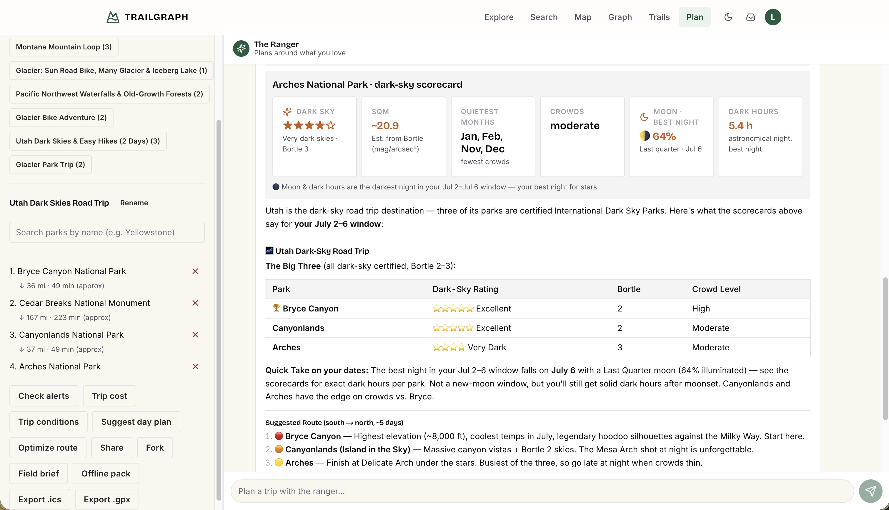Click the Crowd Level column header
The width and height of the screenshot is (889, 510).
point(716,289)
